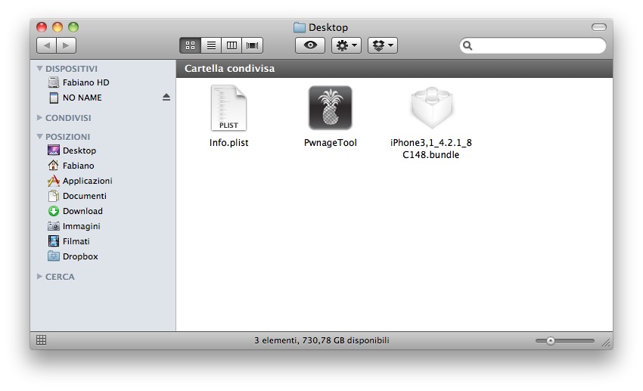The image size is (643, 391).
Task: Switch to Cover Flow view
Action: pyautogui.click(x=252, y=45)
